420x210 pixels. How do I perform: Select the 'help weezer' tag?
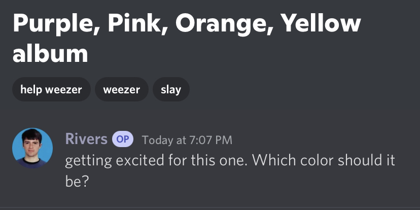click(51, 90)
